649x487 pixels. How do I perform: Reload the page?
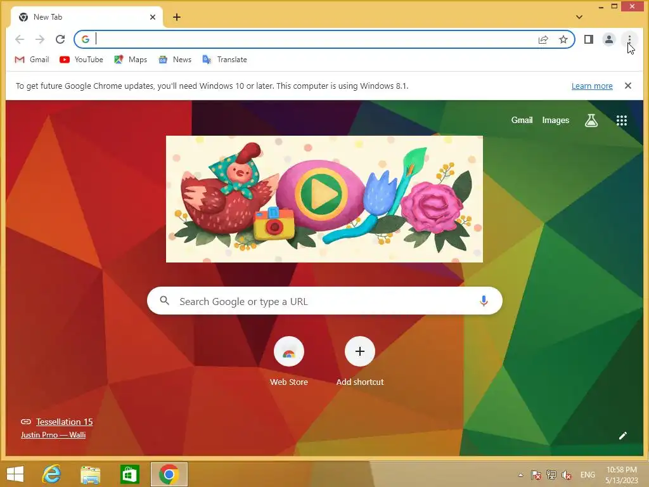60,39
